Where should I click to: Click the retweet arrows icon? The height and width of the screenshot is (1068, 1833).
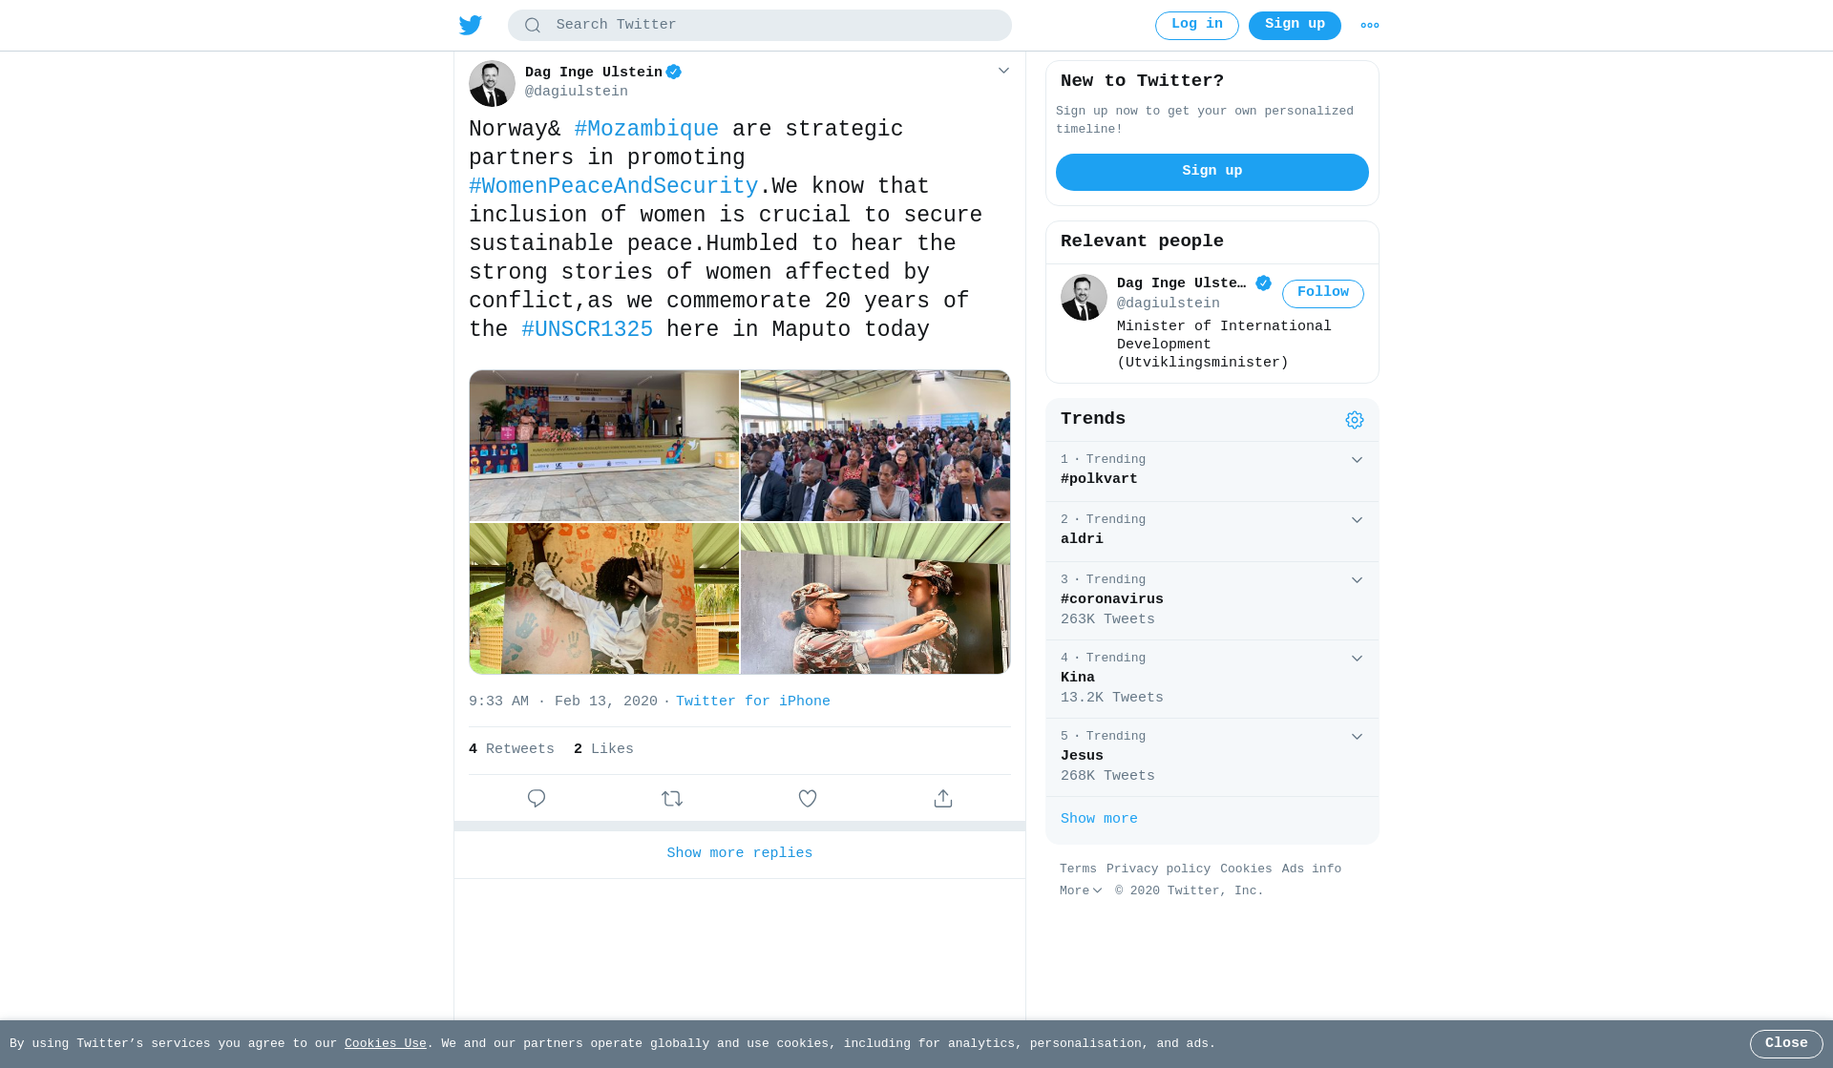click(x=672, y=798)
